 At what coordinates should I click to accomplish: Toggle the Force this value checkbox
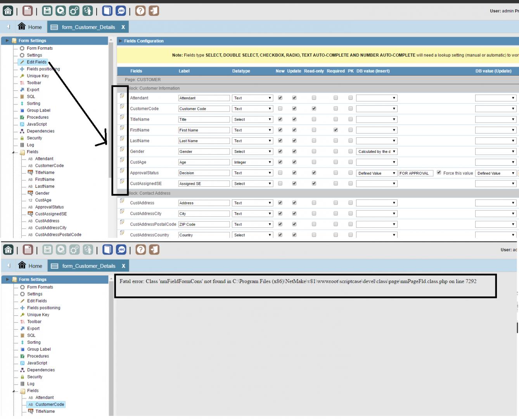point(439,173)
